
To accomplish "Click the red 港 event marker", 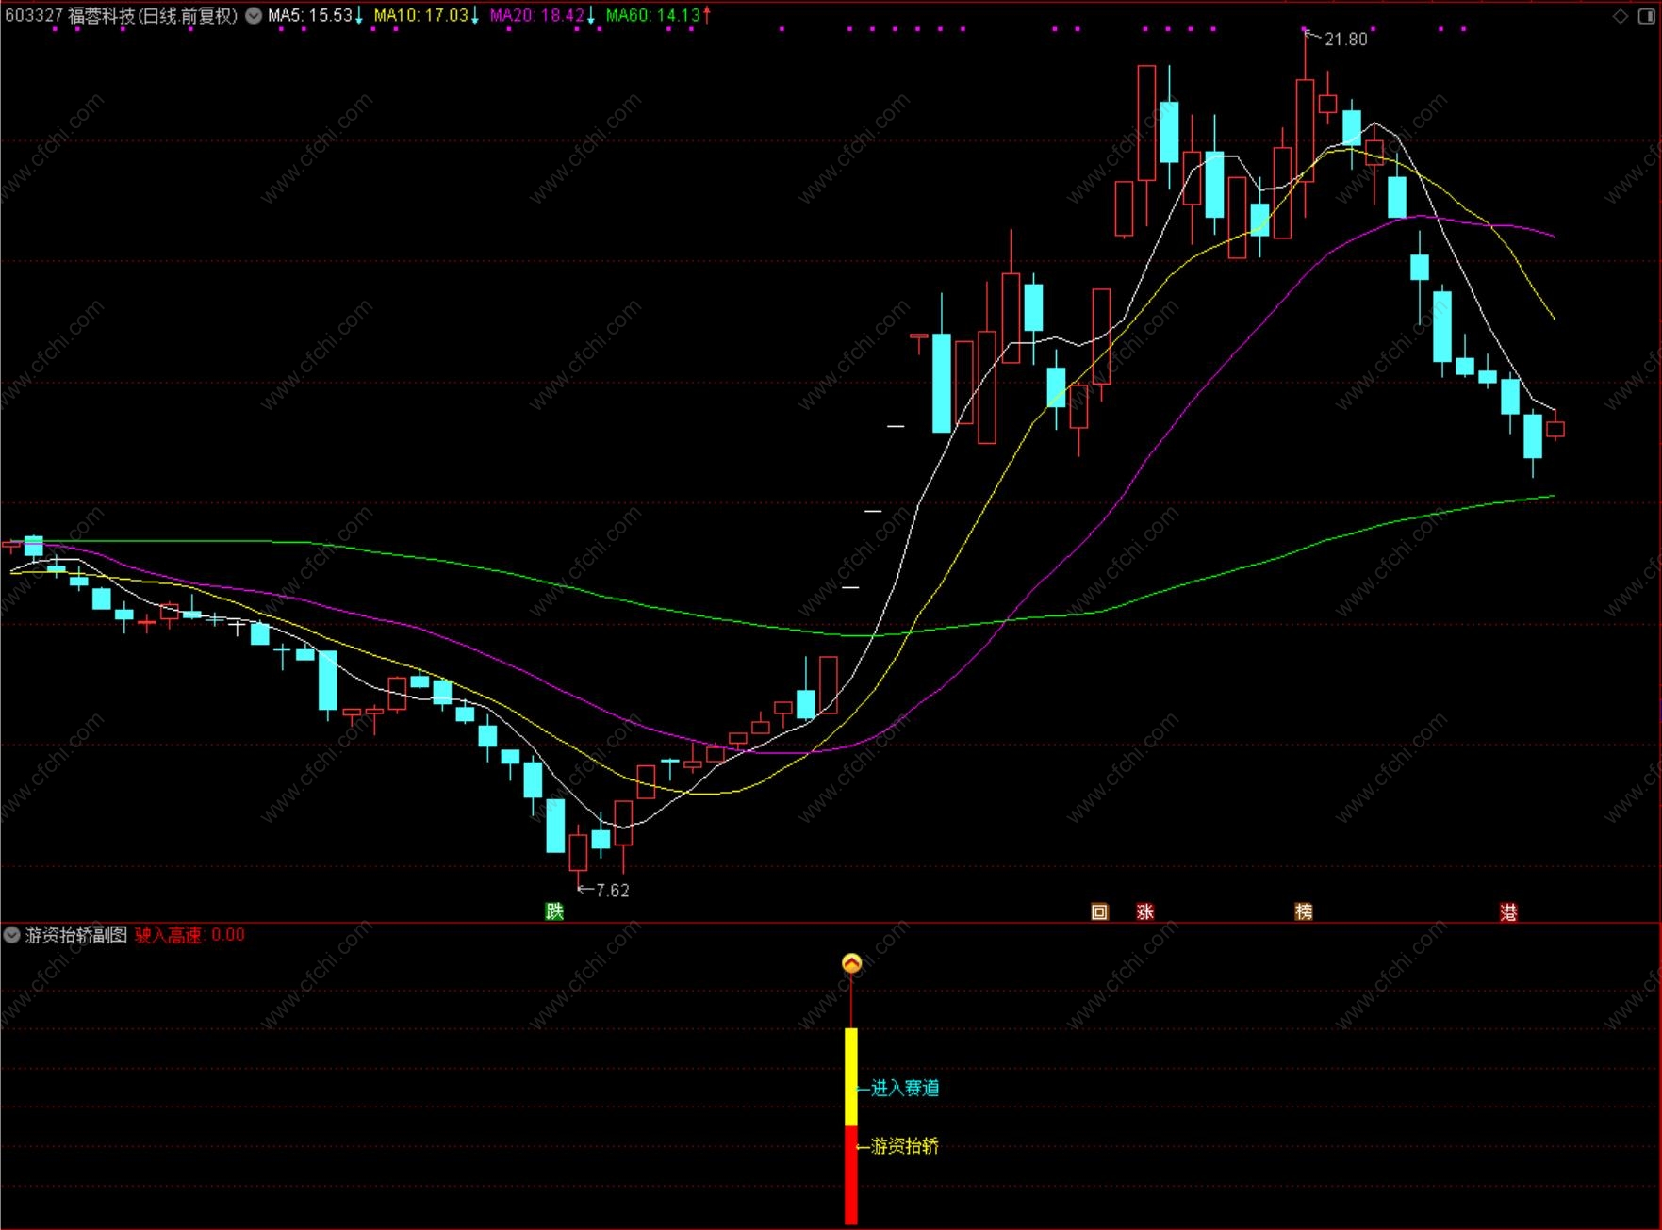I will click(x=1508, y=911).
